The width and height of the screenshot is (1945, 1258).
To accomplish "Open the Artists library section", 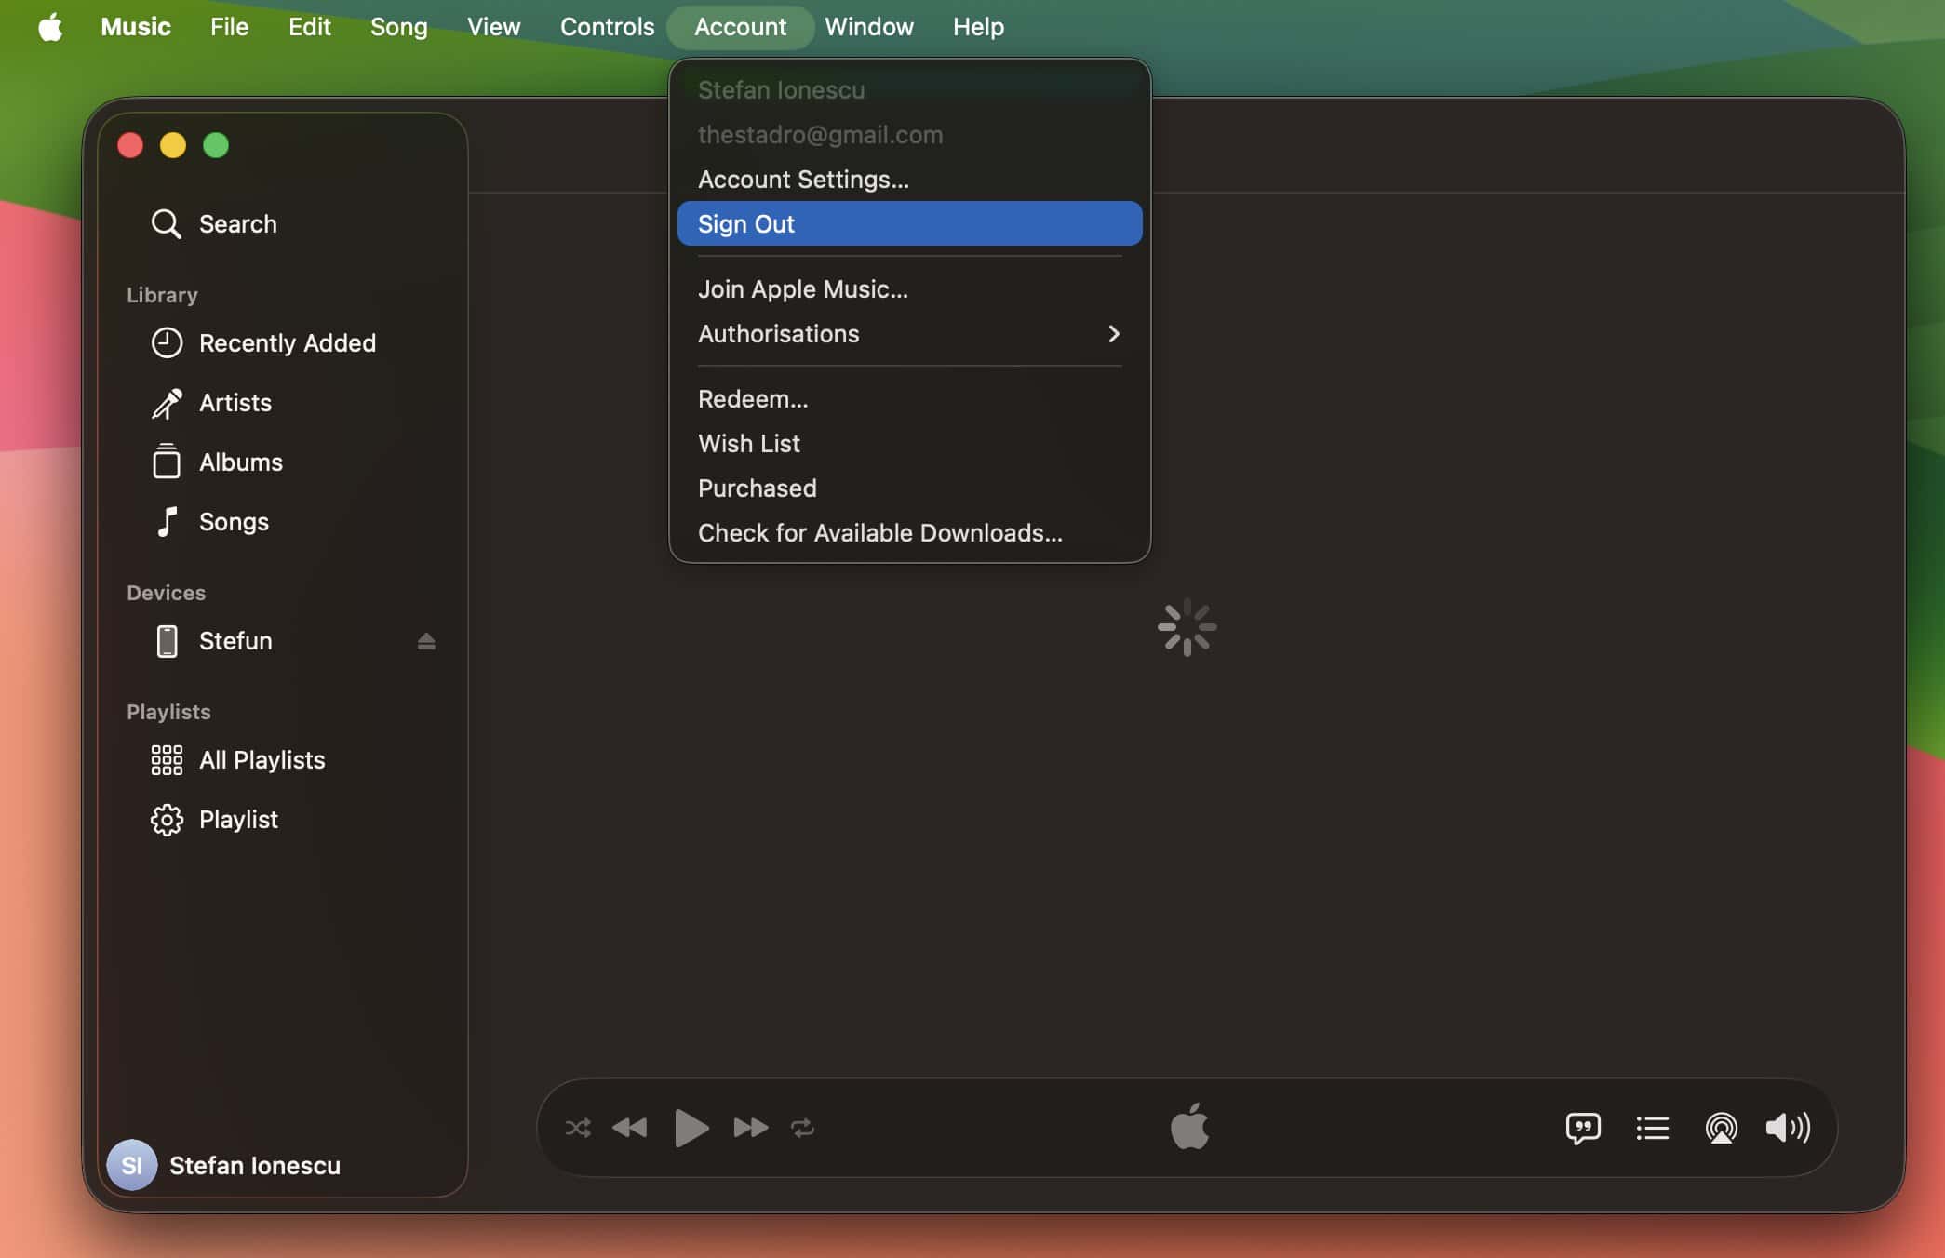I will (x=235, y=403).
